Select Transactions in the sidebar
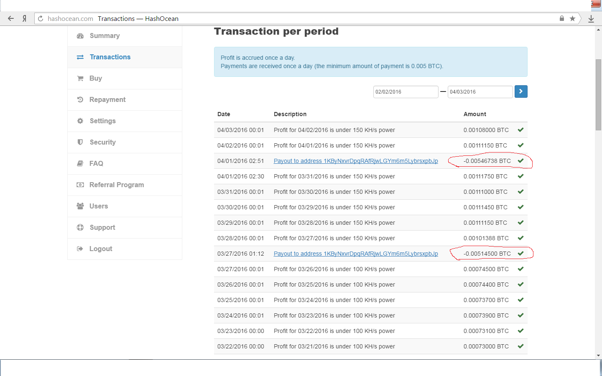The height and width of the screenshot is (376, 602). point(110,57)
